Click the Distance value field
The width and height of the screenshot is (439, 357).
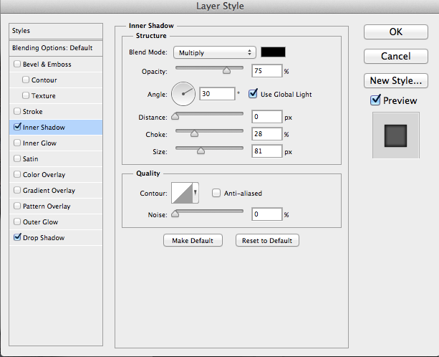(x=267, y=117)
